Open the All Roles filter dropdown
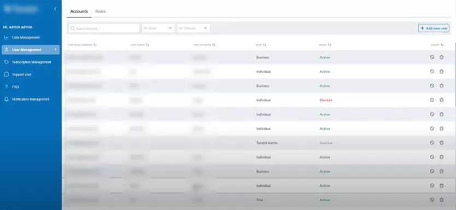456x210 pixels. pyautogui.click(x=158, y=28)
